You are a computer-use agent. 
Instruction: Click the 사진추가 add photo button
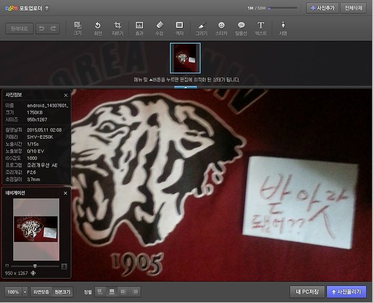(323, 8)
